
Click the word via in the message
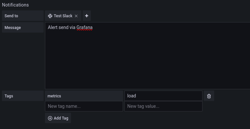tap(73, 27)
